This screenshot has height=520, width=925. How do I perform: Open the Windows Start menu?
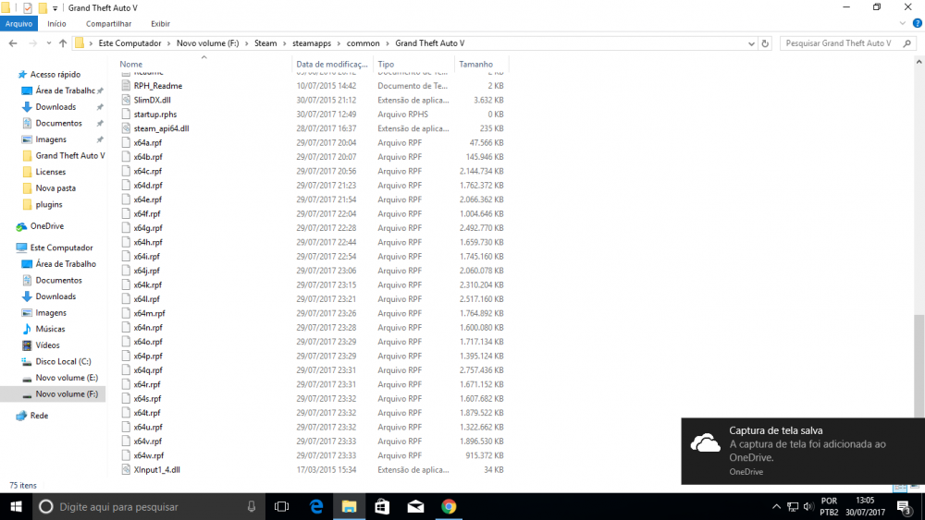pyautogui.click(x=16, y=506)
